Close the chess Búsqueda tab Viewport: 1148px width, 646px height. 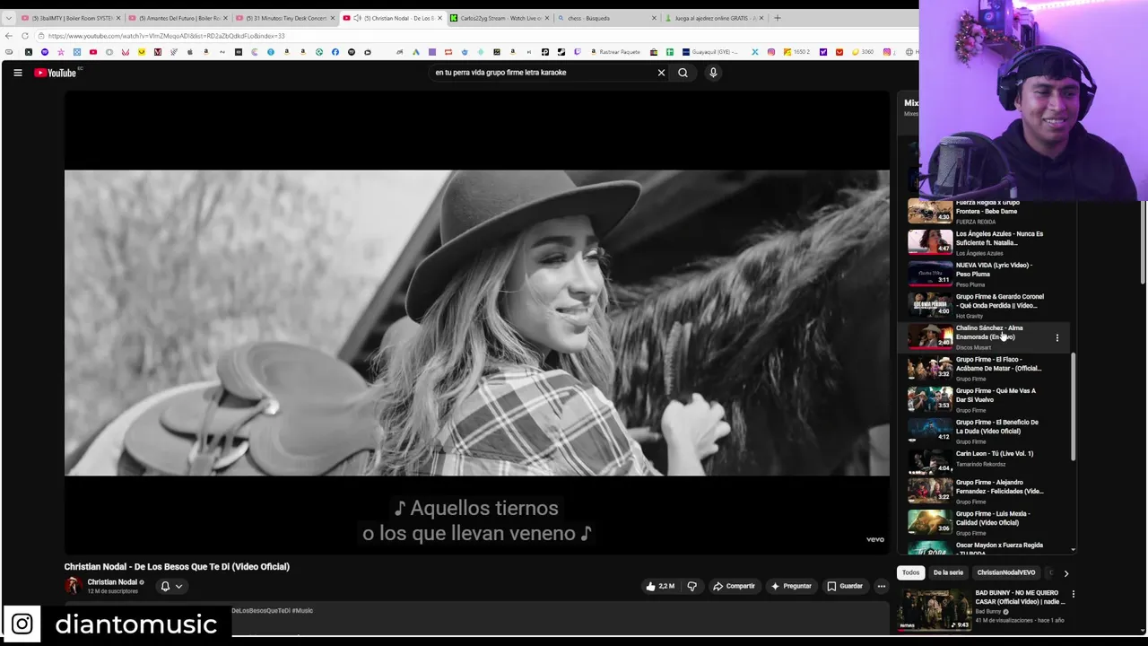[x=654, y=18]
